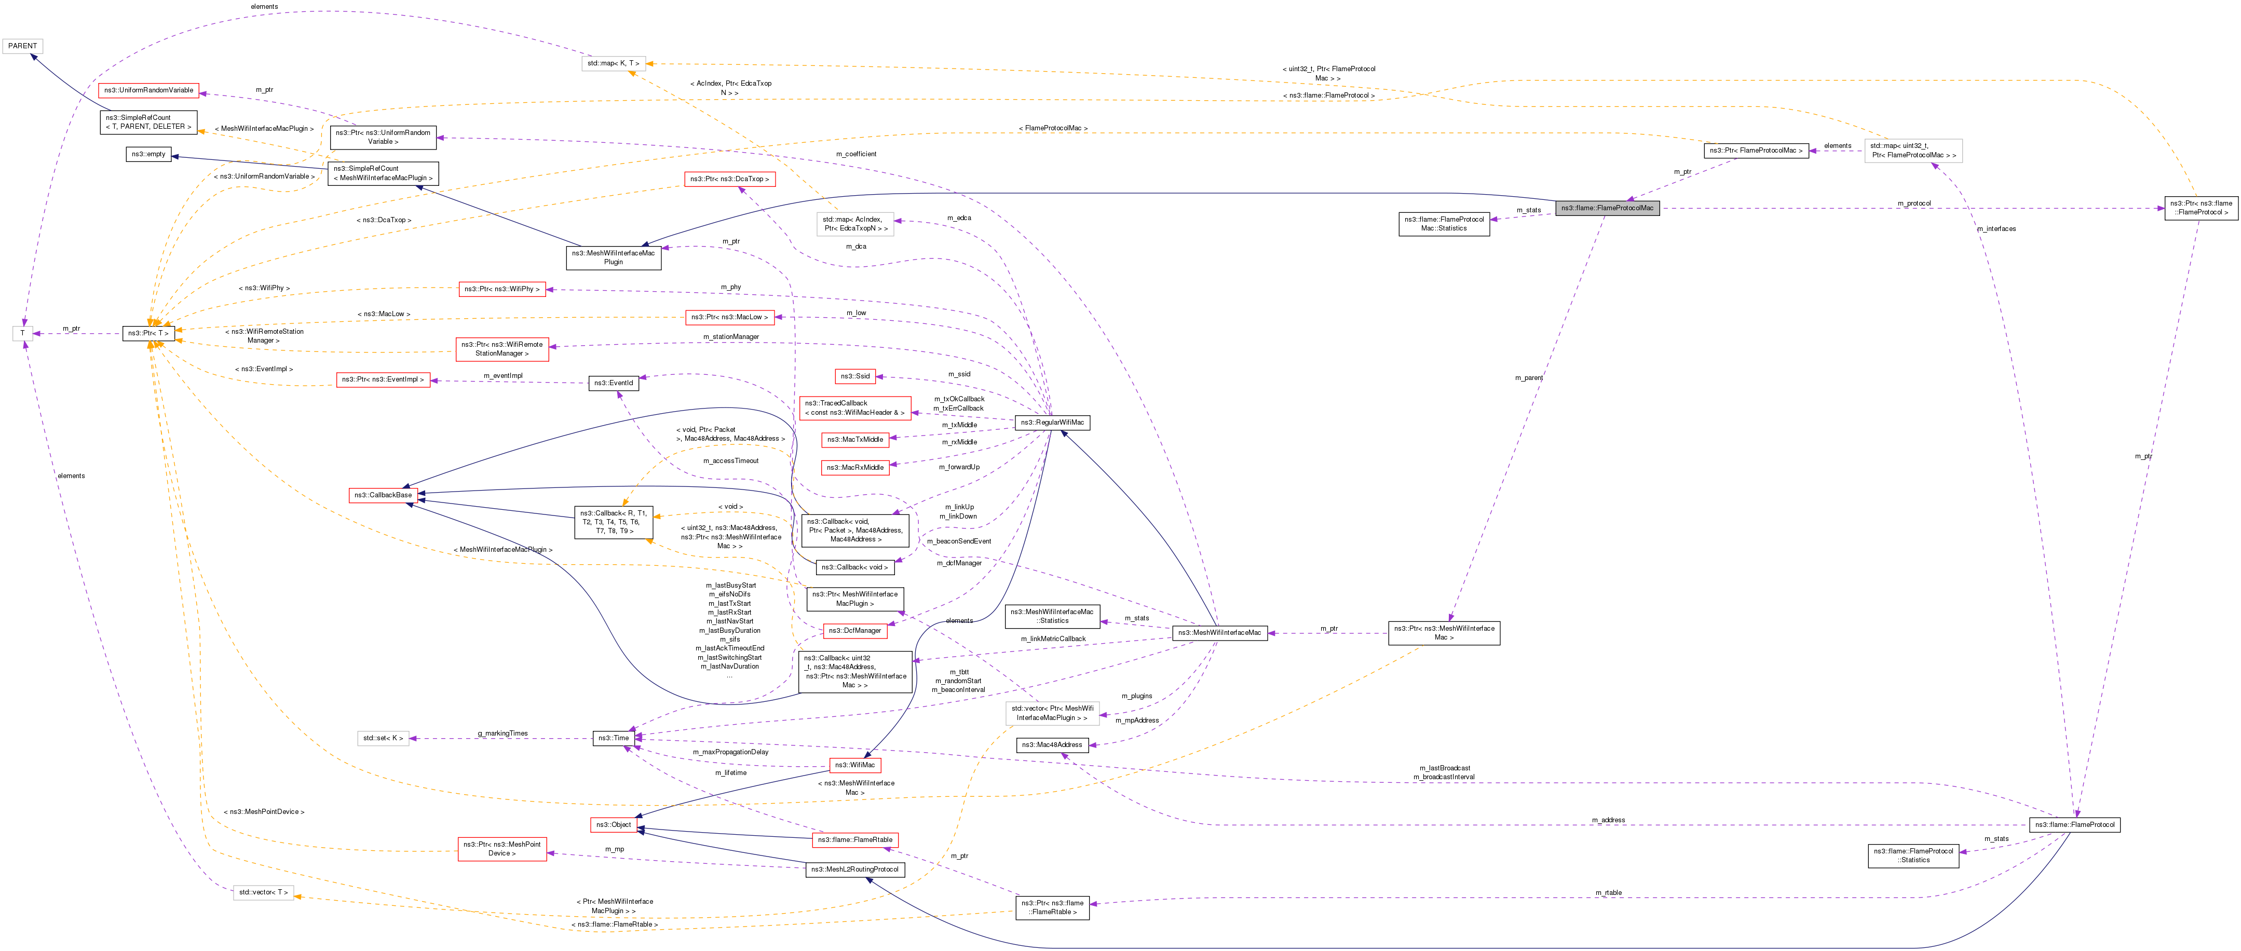Open the ns3::MeshL2RoutingProtocol node
This screenshot has height=951, width=2241.
pos(854,869)
